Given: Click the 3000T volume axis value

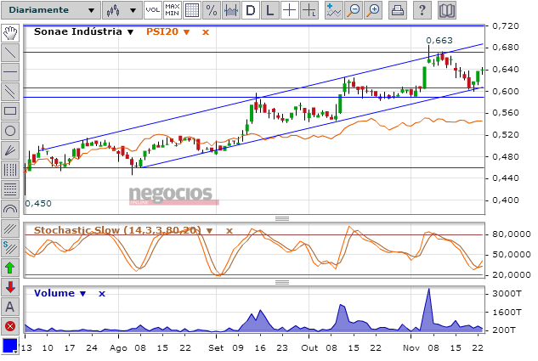Looking at the screenshot, I should tap(507, 293).
